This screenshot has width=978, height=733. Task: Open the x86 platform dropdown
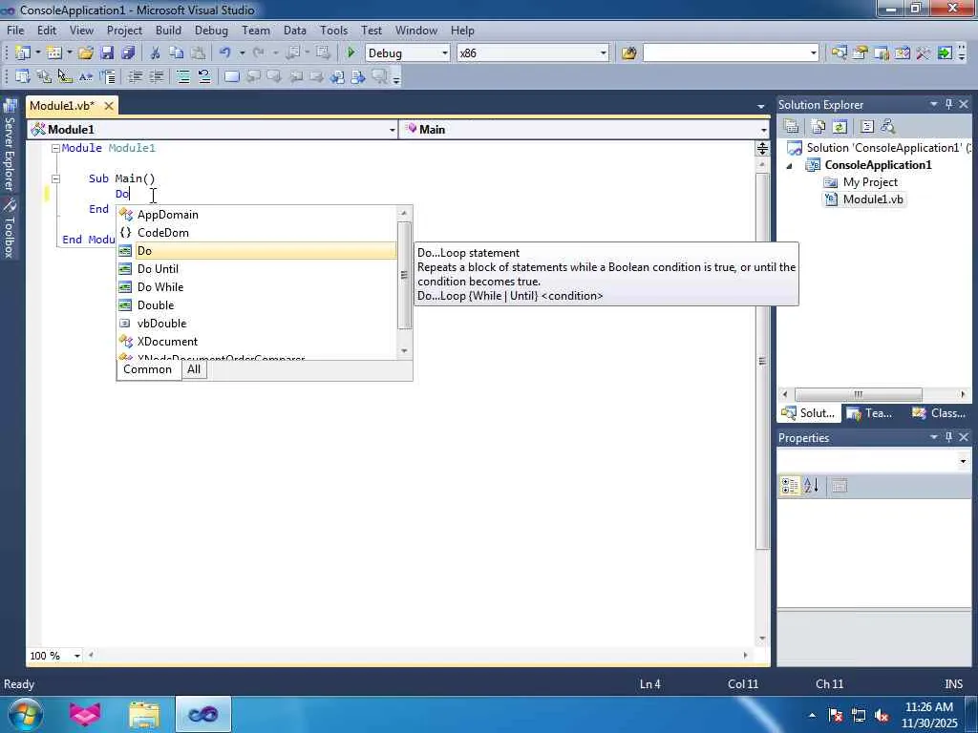point(604,53)
